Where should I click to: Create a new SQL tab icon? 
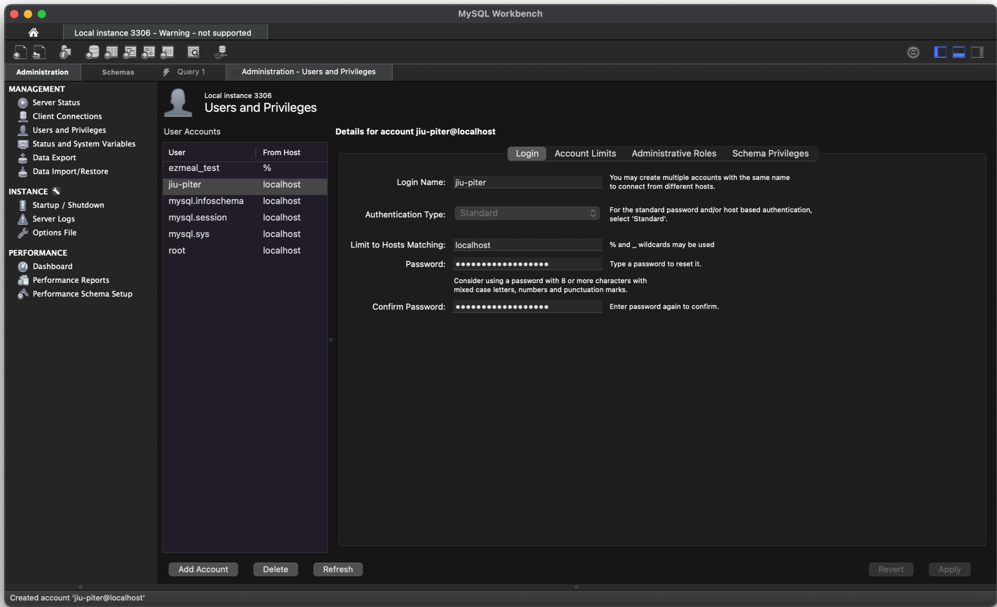coord(19,52)
